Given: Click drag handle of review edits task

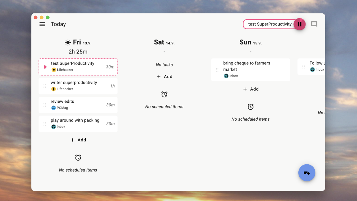Looking at the screenshot, I should coord(45,105).
